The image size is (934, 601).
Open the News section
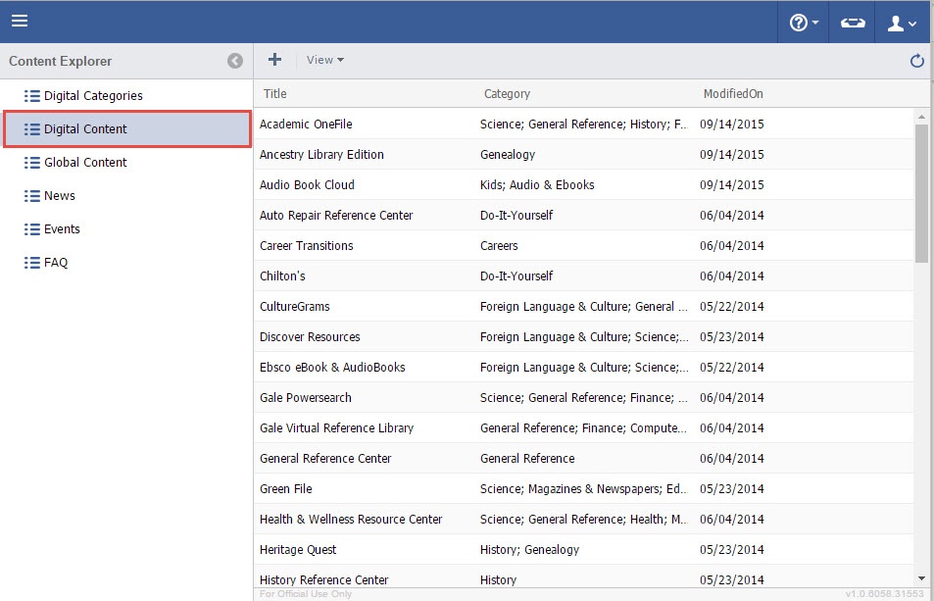point(59,196)
